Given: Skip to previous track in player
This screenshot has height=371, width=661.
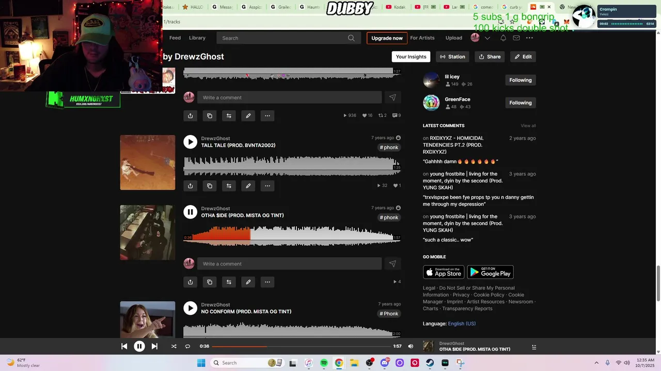Looking at the screenshot, I should (124, 346).
